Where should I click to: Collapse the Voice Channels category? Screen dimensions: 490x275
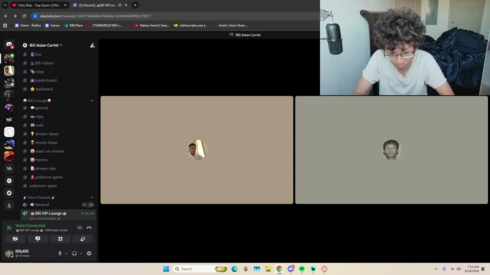pyautogui.click(x=41, y=197)
